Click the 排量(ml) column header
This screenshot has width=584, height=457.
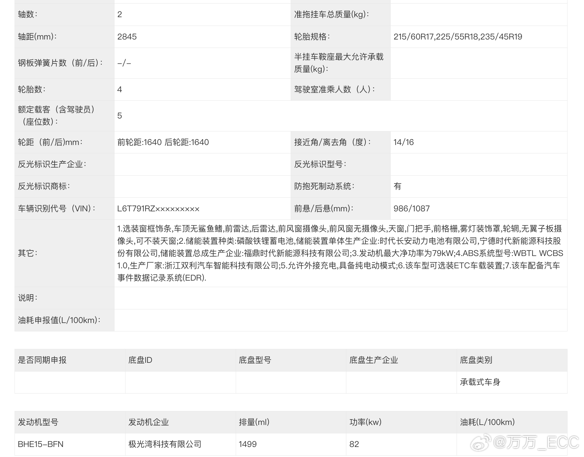point(254,422)
